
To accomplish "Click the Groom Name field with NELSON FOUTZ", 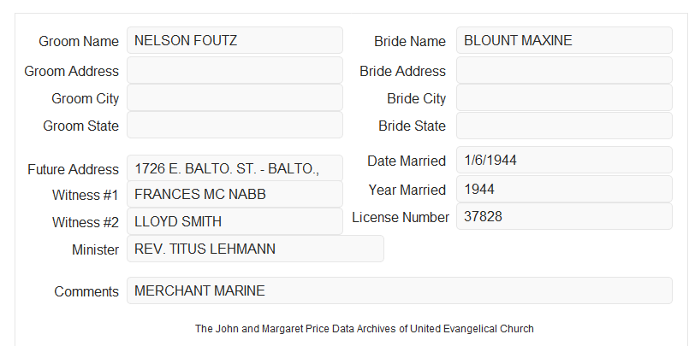I will [235, 40].
